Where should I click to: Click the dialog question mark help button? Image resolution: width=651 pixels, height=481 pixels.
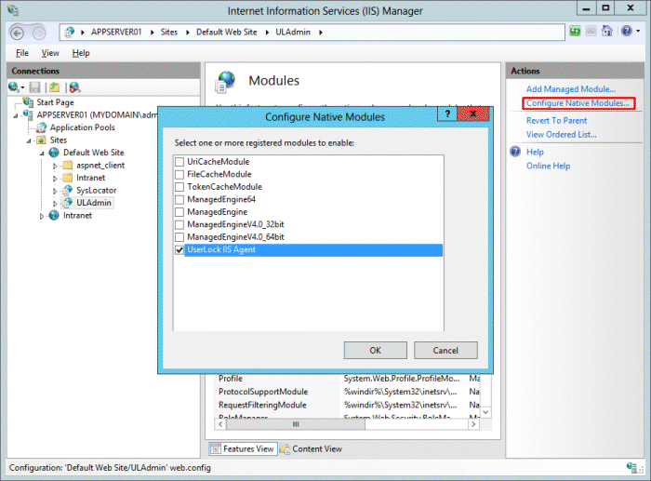tap(447, 114)
